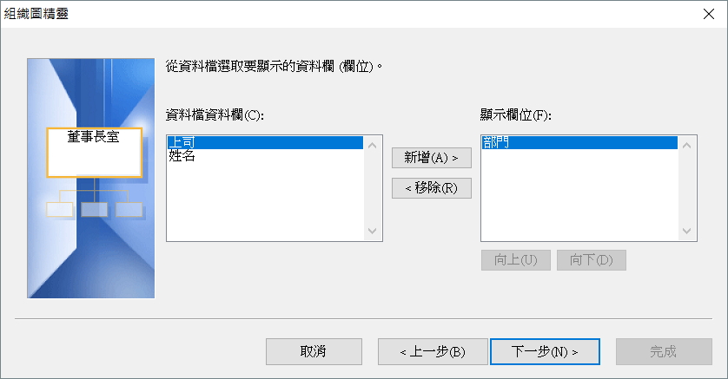Click up arrow of 資料檔資料欄 list scrollbar
Viewport: 728px width, 379px height.
click(373, 145)
